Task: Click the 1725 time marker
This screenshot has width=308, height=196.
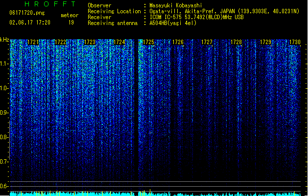Action: tap(148, 42)
